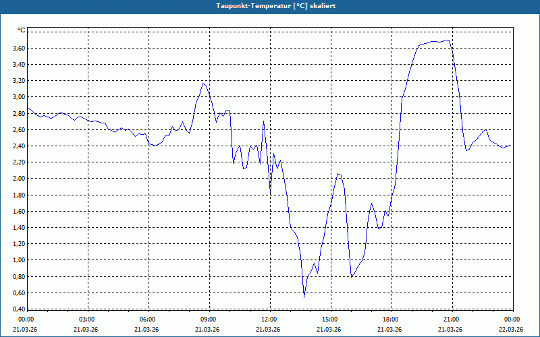Viewport: 540px width, 337px height.
Task: Click the 21.03.26 date under 12:00
Action: click(268, 330)
